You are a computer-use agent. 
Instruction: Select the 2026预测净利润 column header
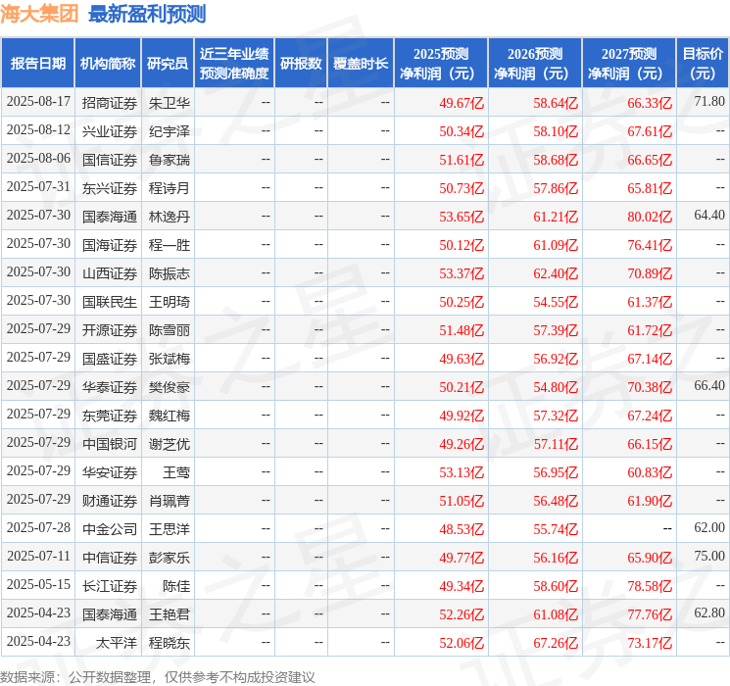pos(535,63)
